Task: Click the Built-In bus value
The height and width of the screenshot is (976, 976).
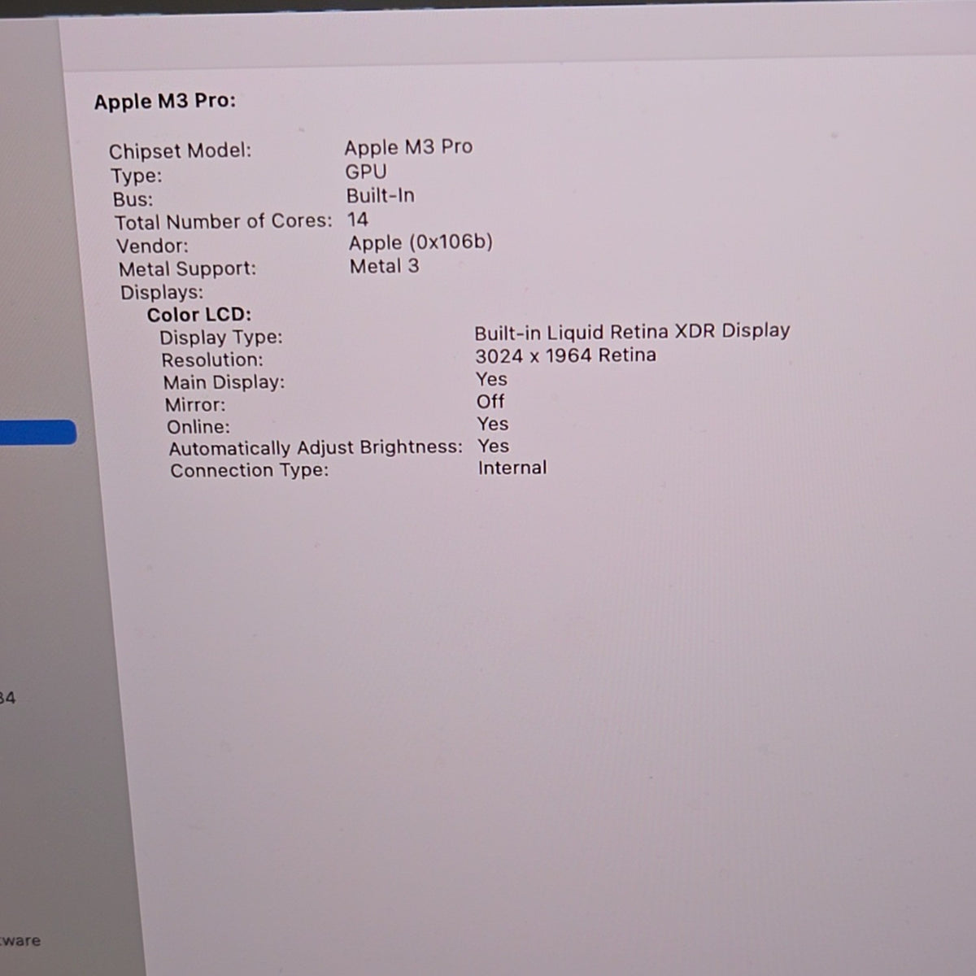Action: (381, 196)
